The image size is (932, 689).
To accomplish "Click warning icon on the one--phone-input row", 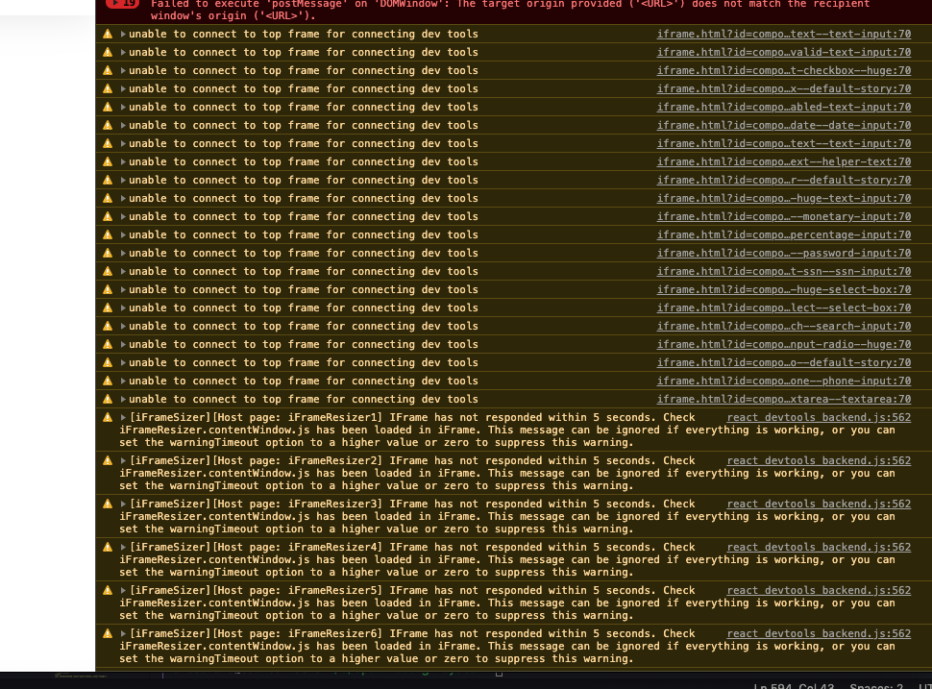I will coord(108,381).
